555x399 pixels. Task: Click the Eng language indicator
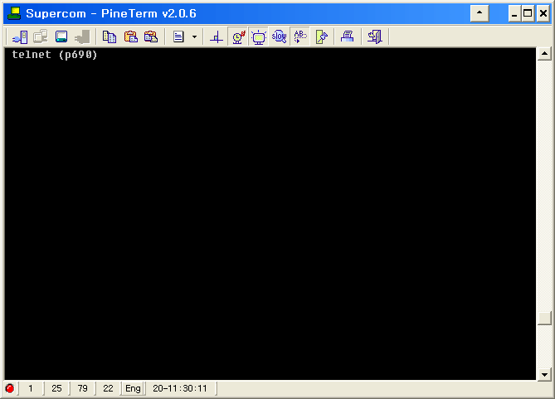click(133, 388)
